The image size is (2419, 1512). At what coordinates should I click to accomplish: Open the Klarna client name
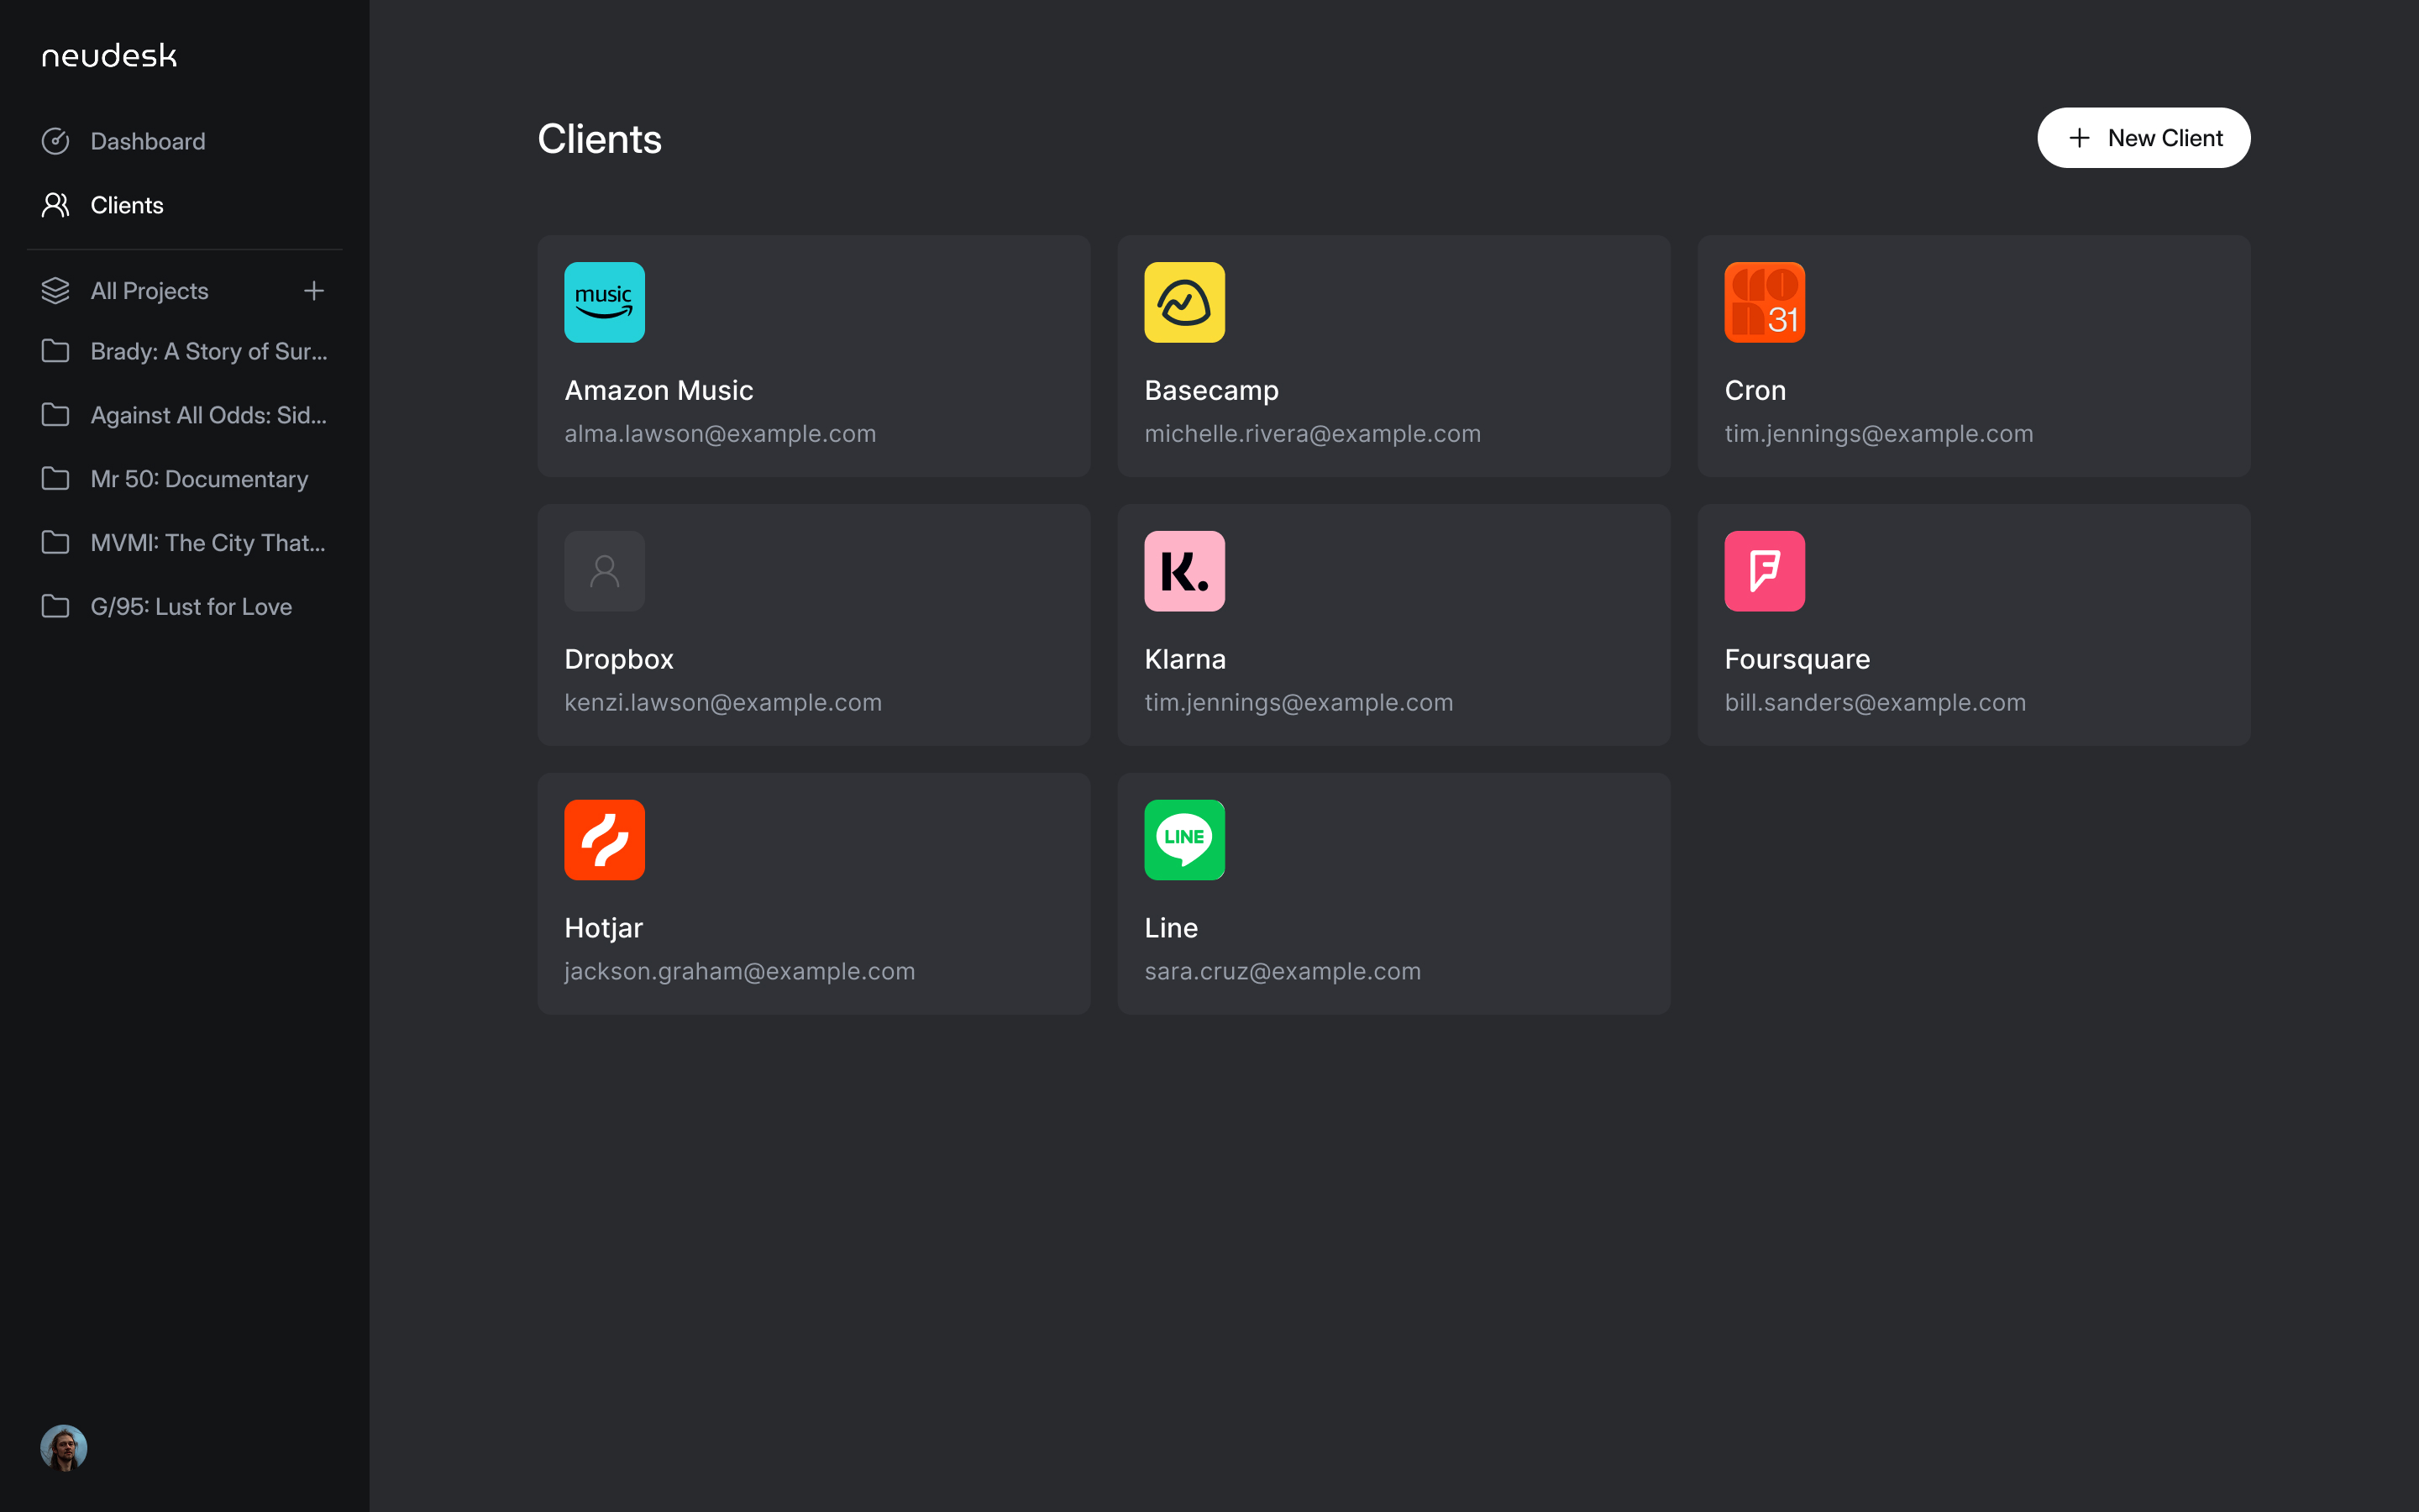(1185, 659)
